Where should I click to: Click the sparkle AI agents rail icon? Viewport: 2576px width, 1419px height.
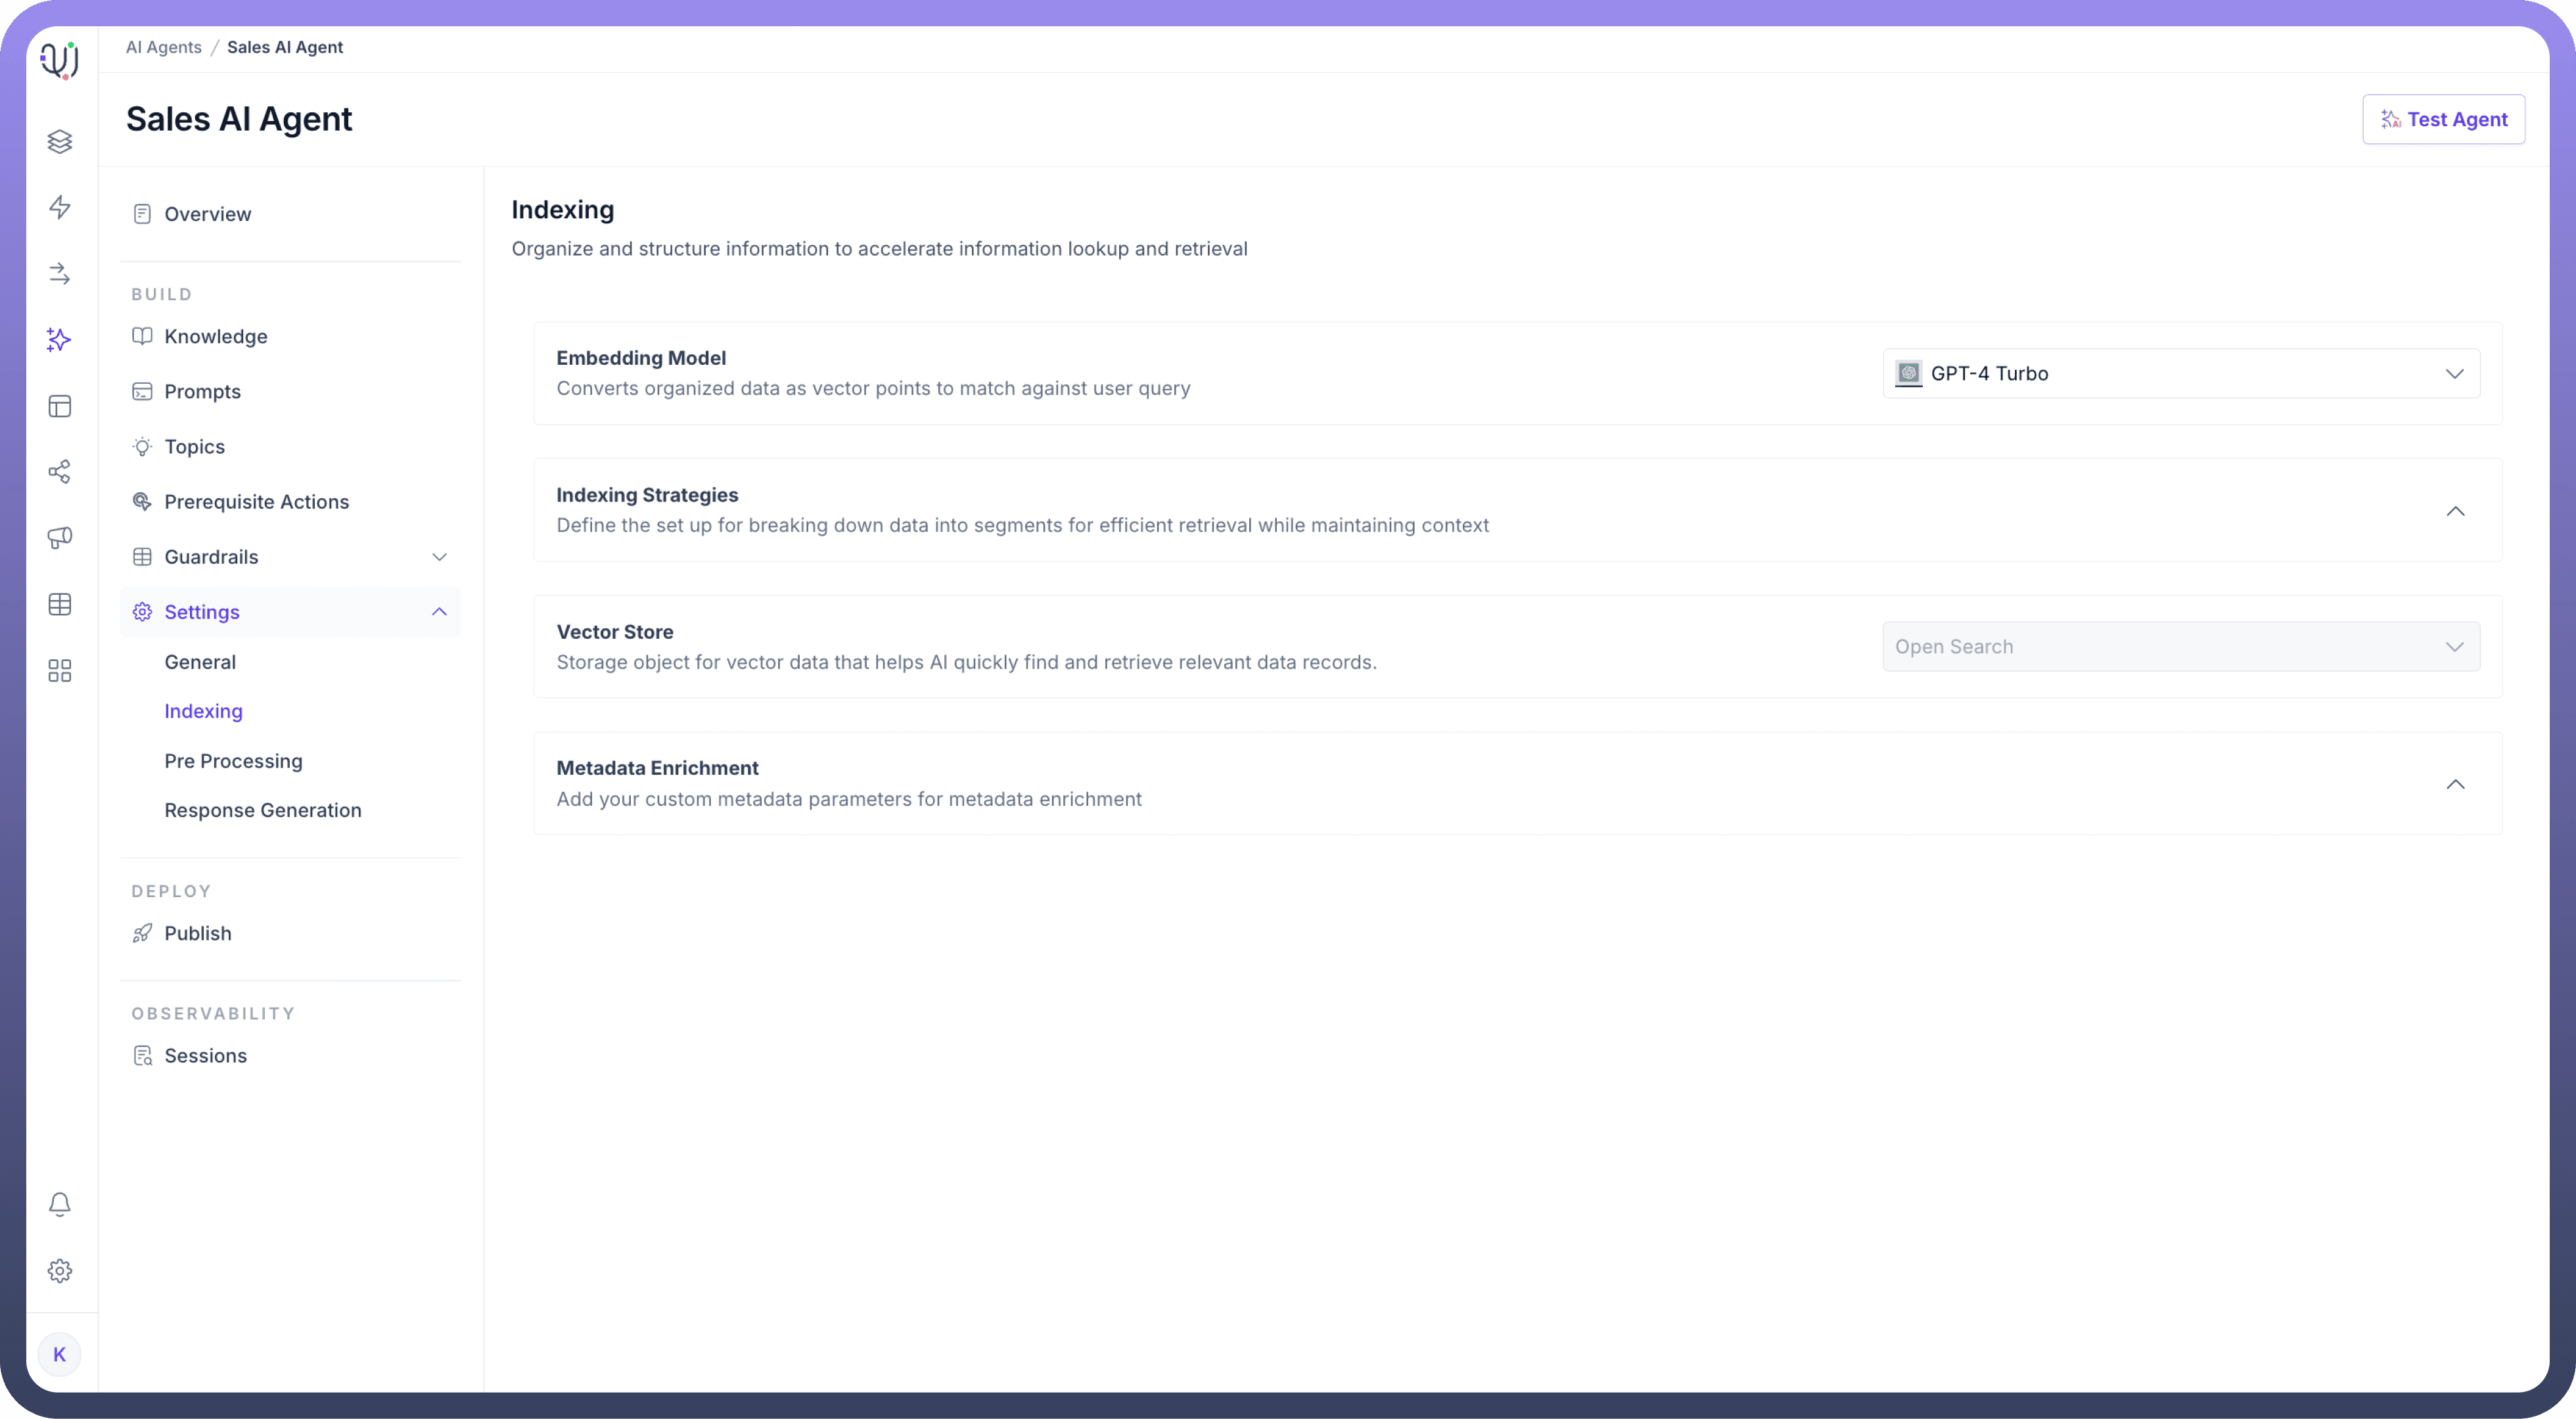pyautogui.click(x=60, y=340)
